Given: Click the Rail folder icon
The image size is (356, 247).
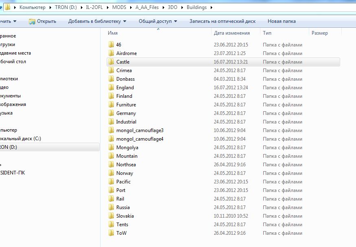Looking at the screenshot, I should coord(111,199).
